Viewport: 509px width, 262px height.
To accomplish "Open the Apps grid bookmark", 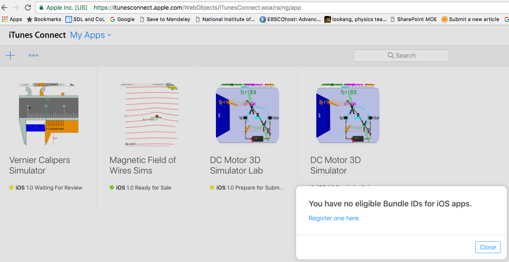I will (12, 19).
